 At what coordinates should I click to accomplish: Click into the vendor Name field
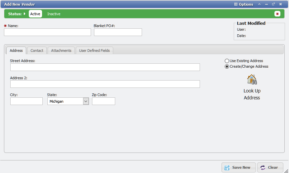point(47,32)
